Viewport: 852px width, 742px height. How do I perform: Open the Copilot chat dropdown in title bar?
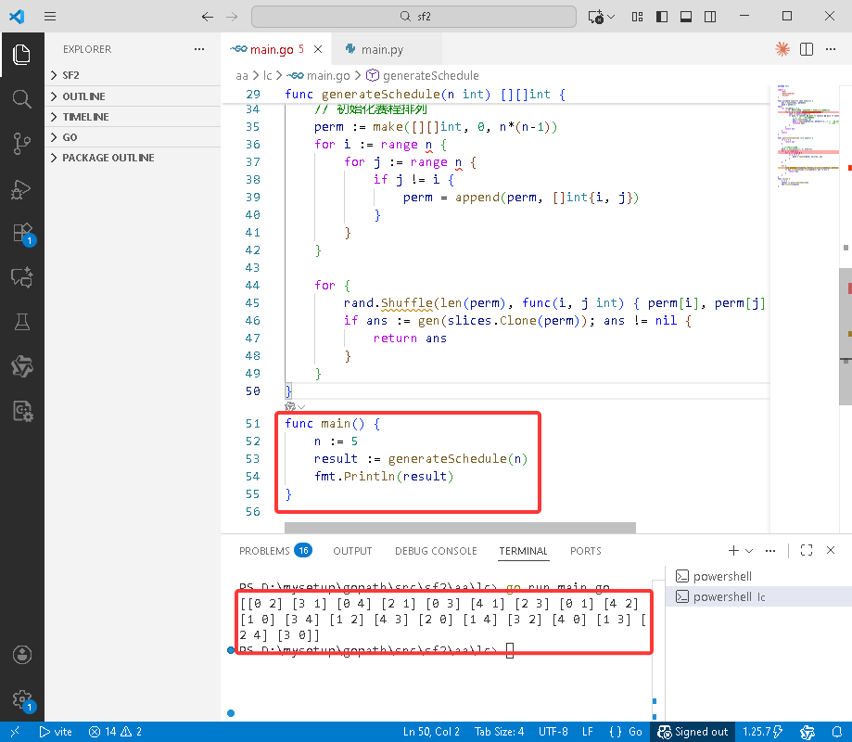[x=611, y=17]
